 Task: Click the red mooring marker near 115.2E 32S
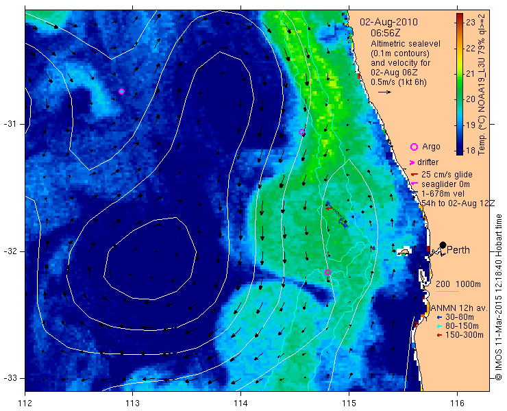tap(373, 248)
